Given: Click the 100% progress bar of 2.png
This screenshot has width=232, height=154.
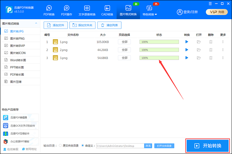Looking at the screenshot, I should pyautogui.click(x=159, y=50).
